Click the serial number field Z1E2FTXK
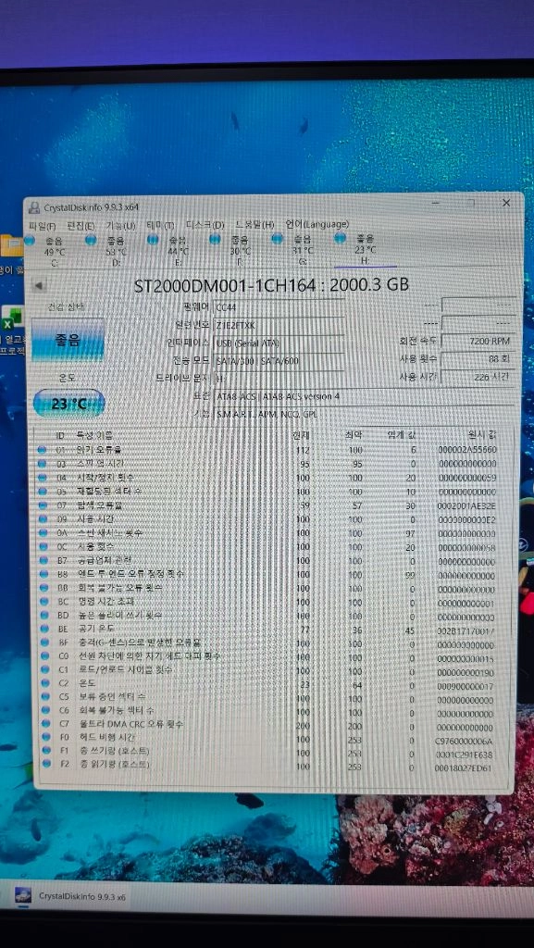The height and width of the screenshot is (948, 534). point(279,325)
